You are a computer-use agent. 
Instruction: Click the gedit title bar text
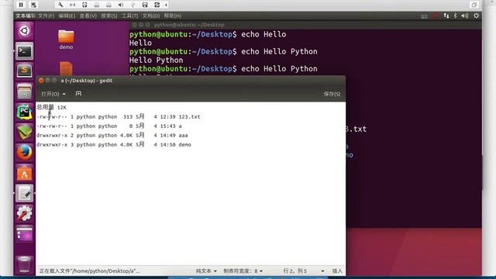coord(87,81)
